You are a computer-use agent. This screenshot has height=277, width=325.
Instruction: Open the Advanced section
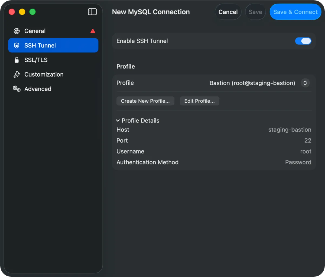(53, 89)
